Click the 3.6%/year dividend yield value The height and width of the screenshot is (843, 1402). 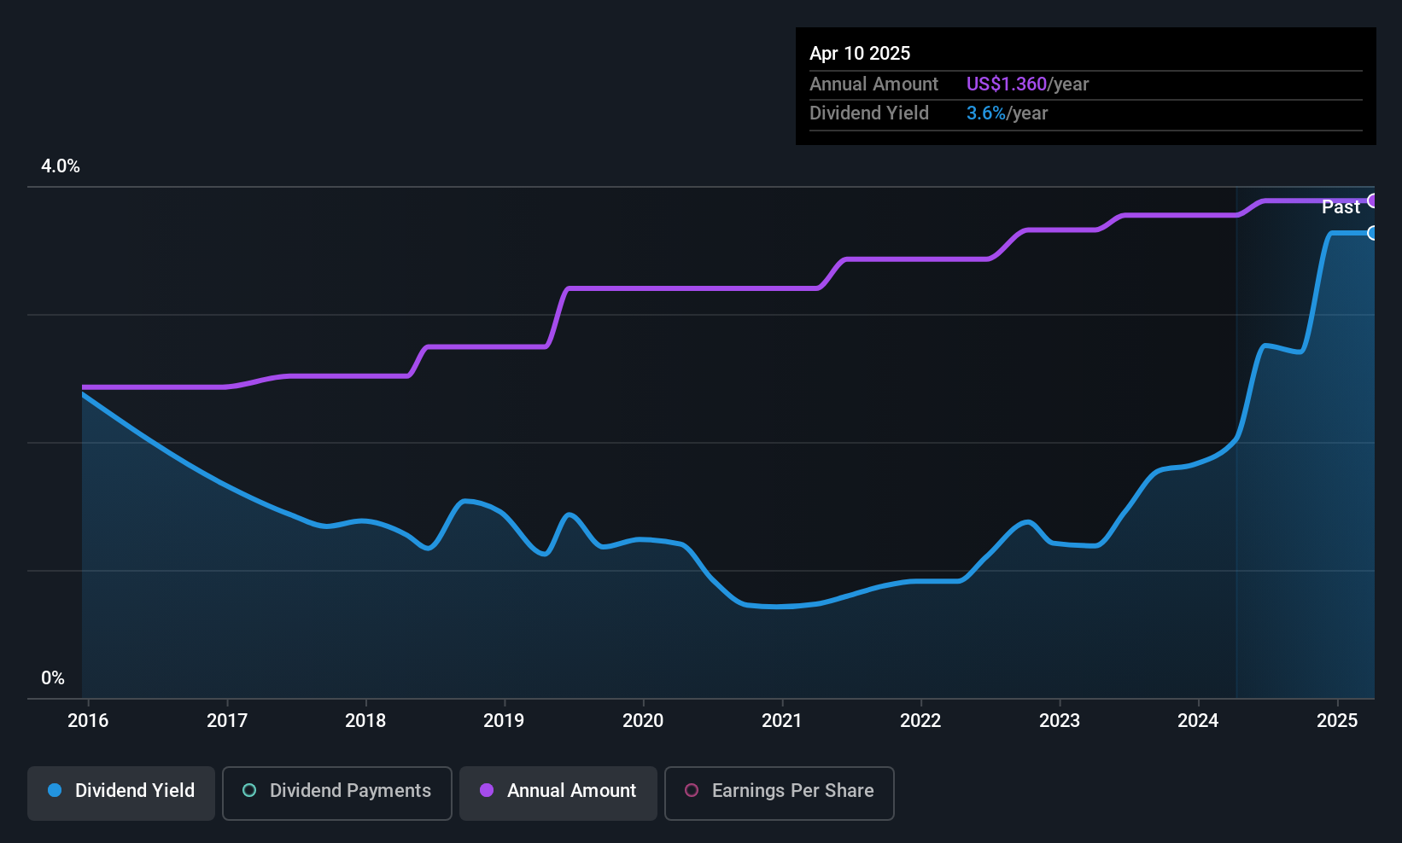1007,113
